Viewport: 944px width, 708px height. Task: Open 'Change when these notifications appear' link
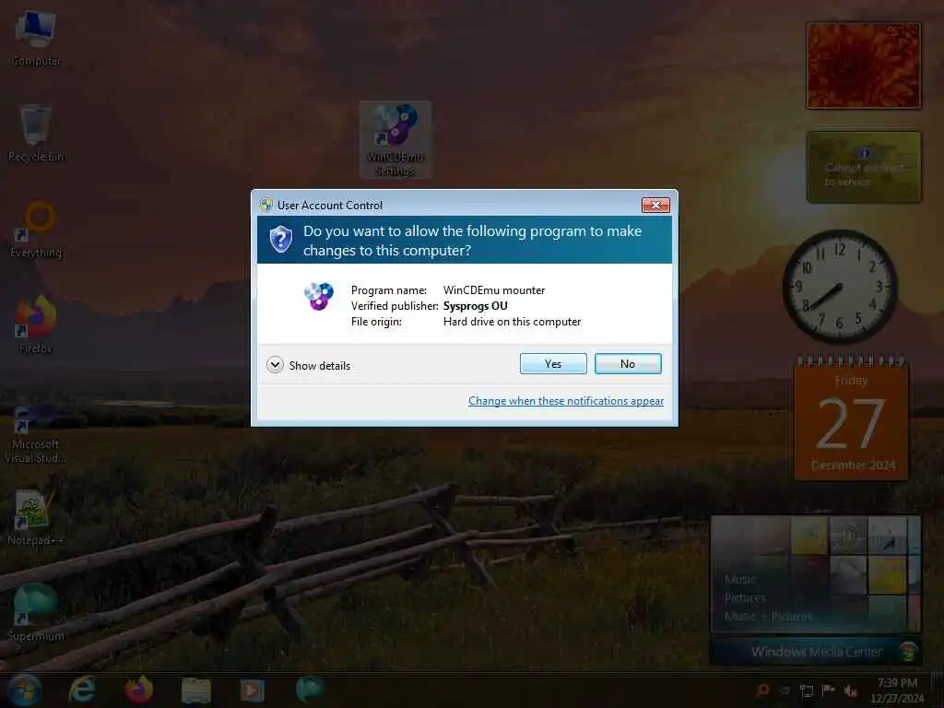(x=566, y=401)
